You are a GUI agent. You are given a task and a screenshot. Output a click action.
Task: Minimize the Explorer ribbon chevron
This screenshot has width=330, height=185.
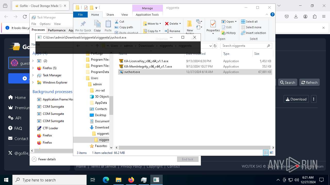267,15
